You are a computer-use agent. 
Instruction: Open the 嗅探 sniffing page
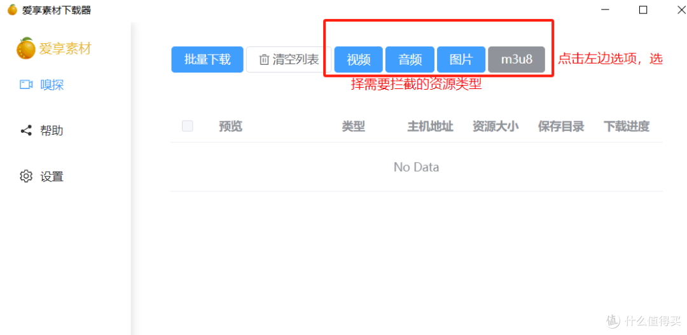pyautogui.click(x=42, y=85)
